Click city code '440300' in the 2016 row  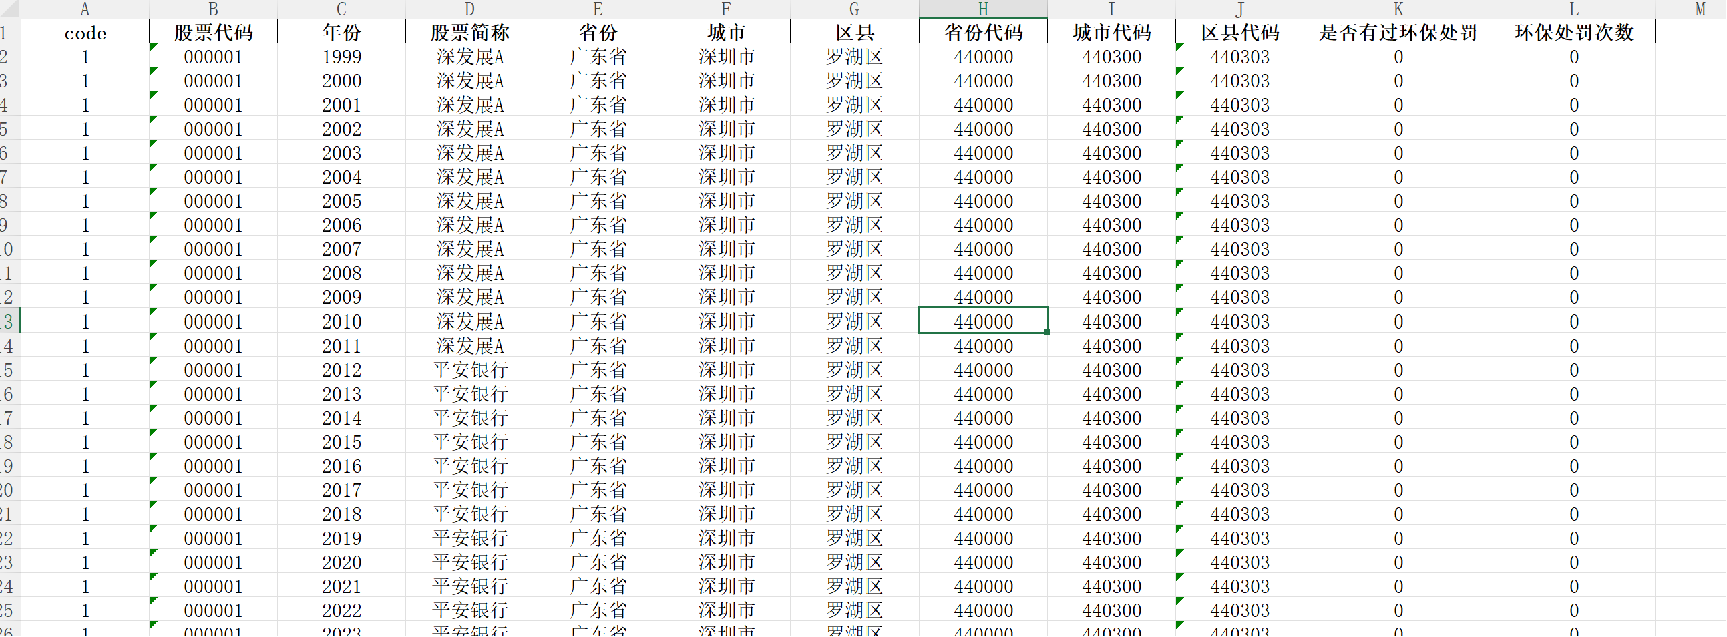pyautogui.click(x=1111, y=465)
